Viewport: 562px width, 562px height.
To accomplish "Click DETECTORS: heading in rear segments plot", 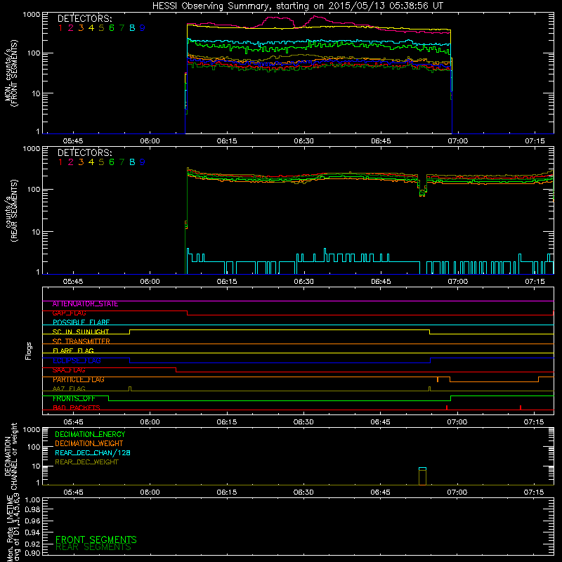I will click(84, 153).
